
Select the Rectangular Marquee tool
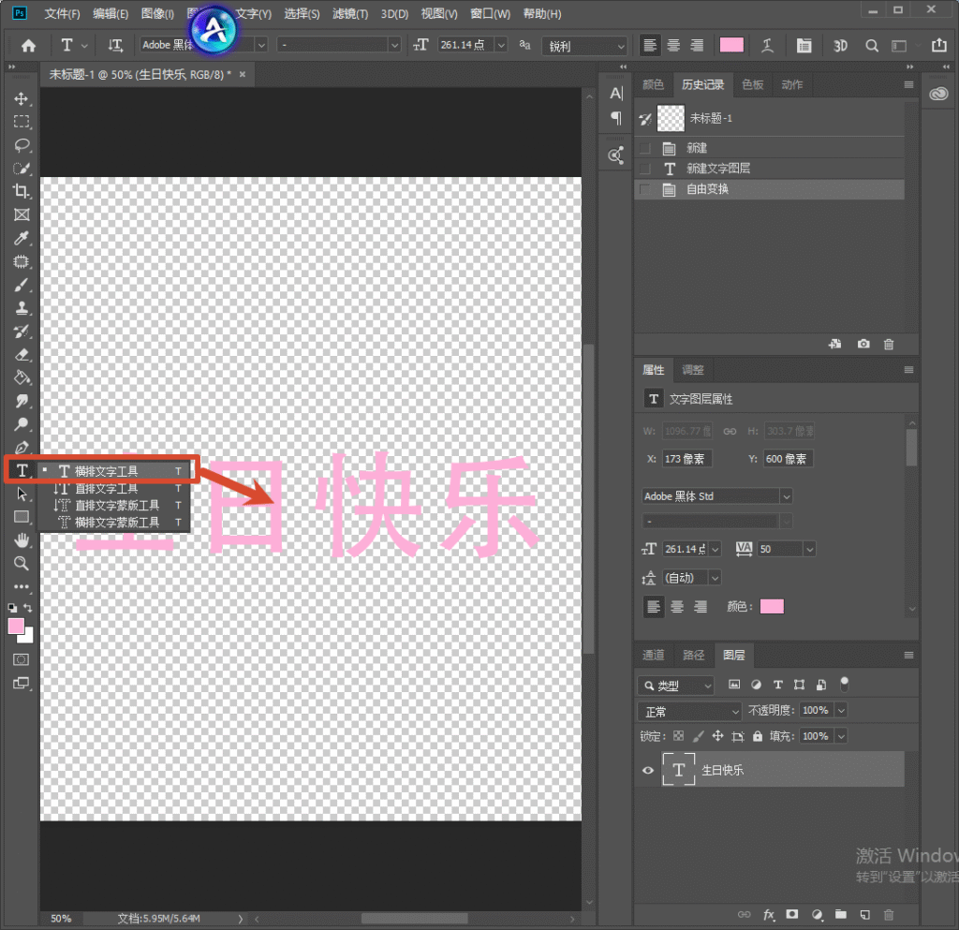(x=22, y=122)
